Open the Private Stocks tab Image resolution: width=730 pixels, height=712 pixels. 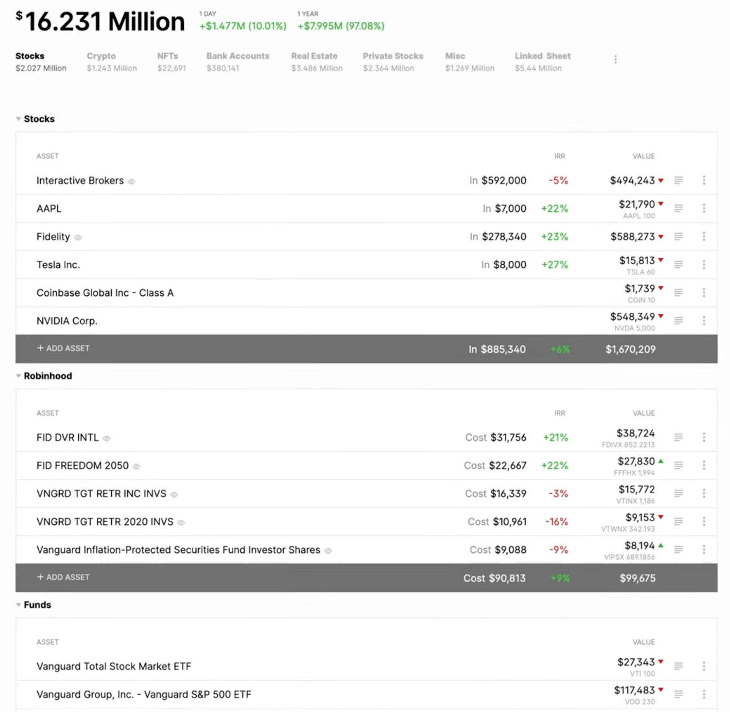pos(393,62)
